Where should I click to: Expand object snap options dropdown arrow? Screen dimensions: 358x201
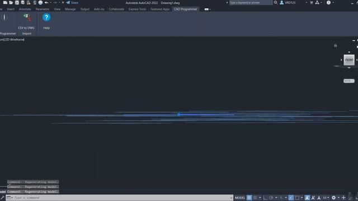click(x=302, y=198)
